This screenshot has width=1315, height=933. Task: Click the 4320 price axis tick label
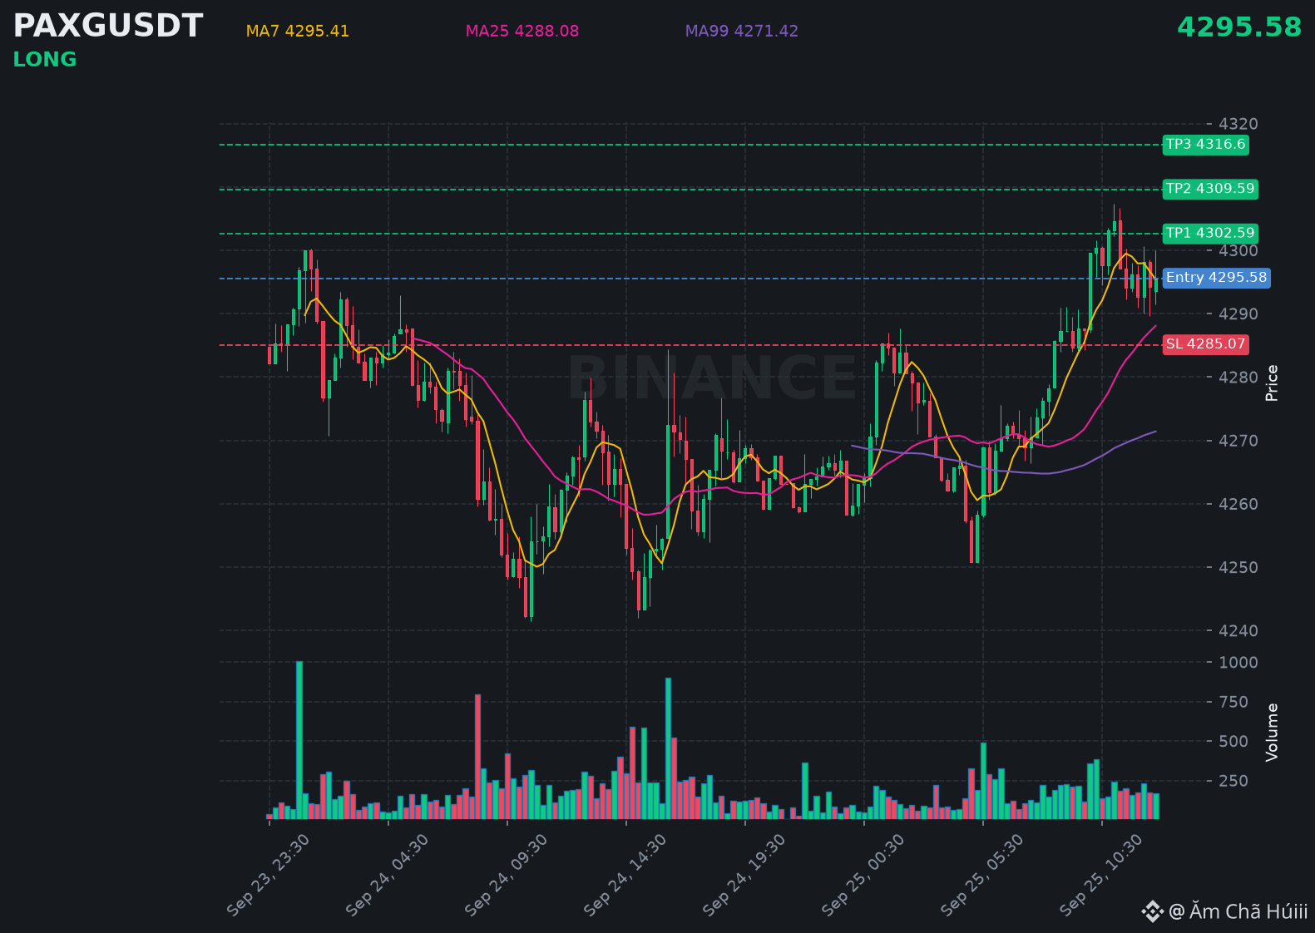tap(1238, 124)
